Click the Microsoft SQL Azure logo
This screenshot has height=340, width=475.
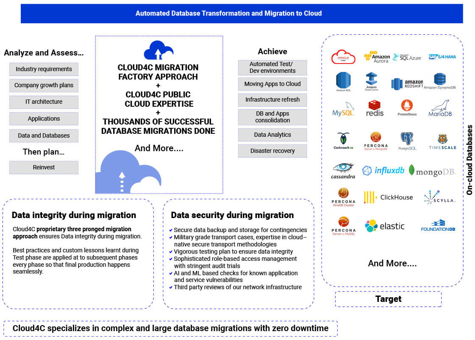[x=407, y=57]
